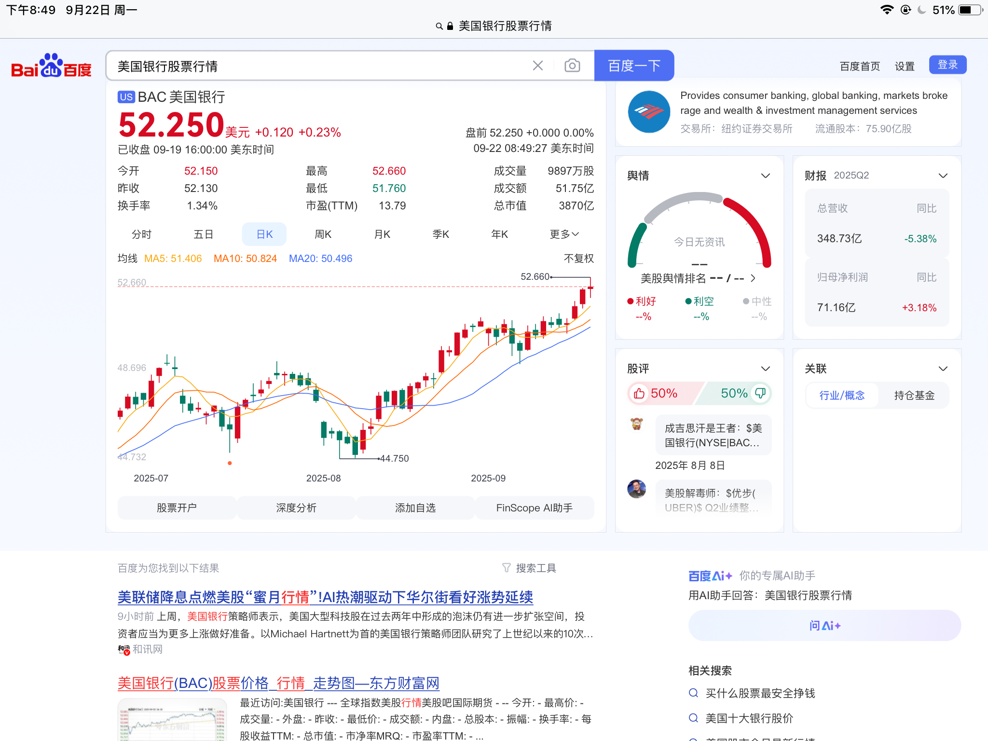
Task: Click magnifier icon beside 美国十大银行股价
Action: (x=693, y=718)
